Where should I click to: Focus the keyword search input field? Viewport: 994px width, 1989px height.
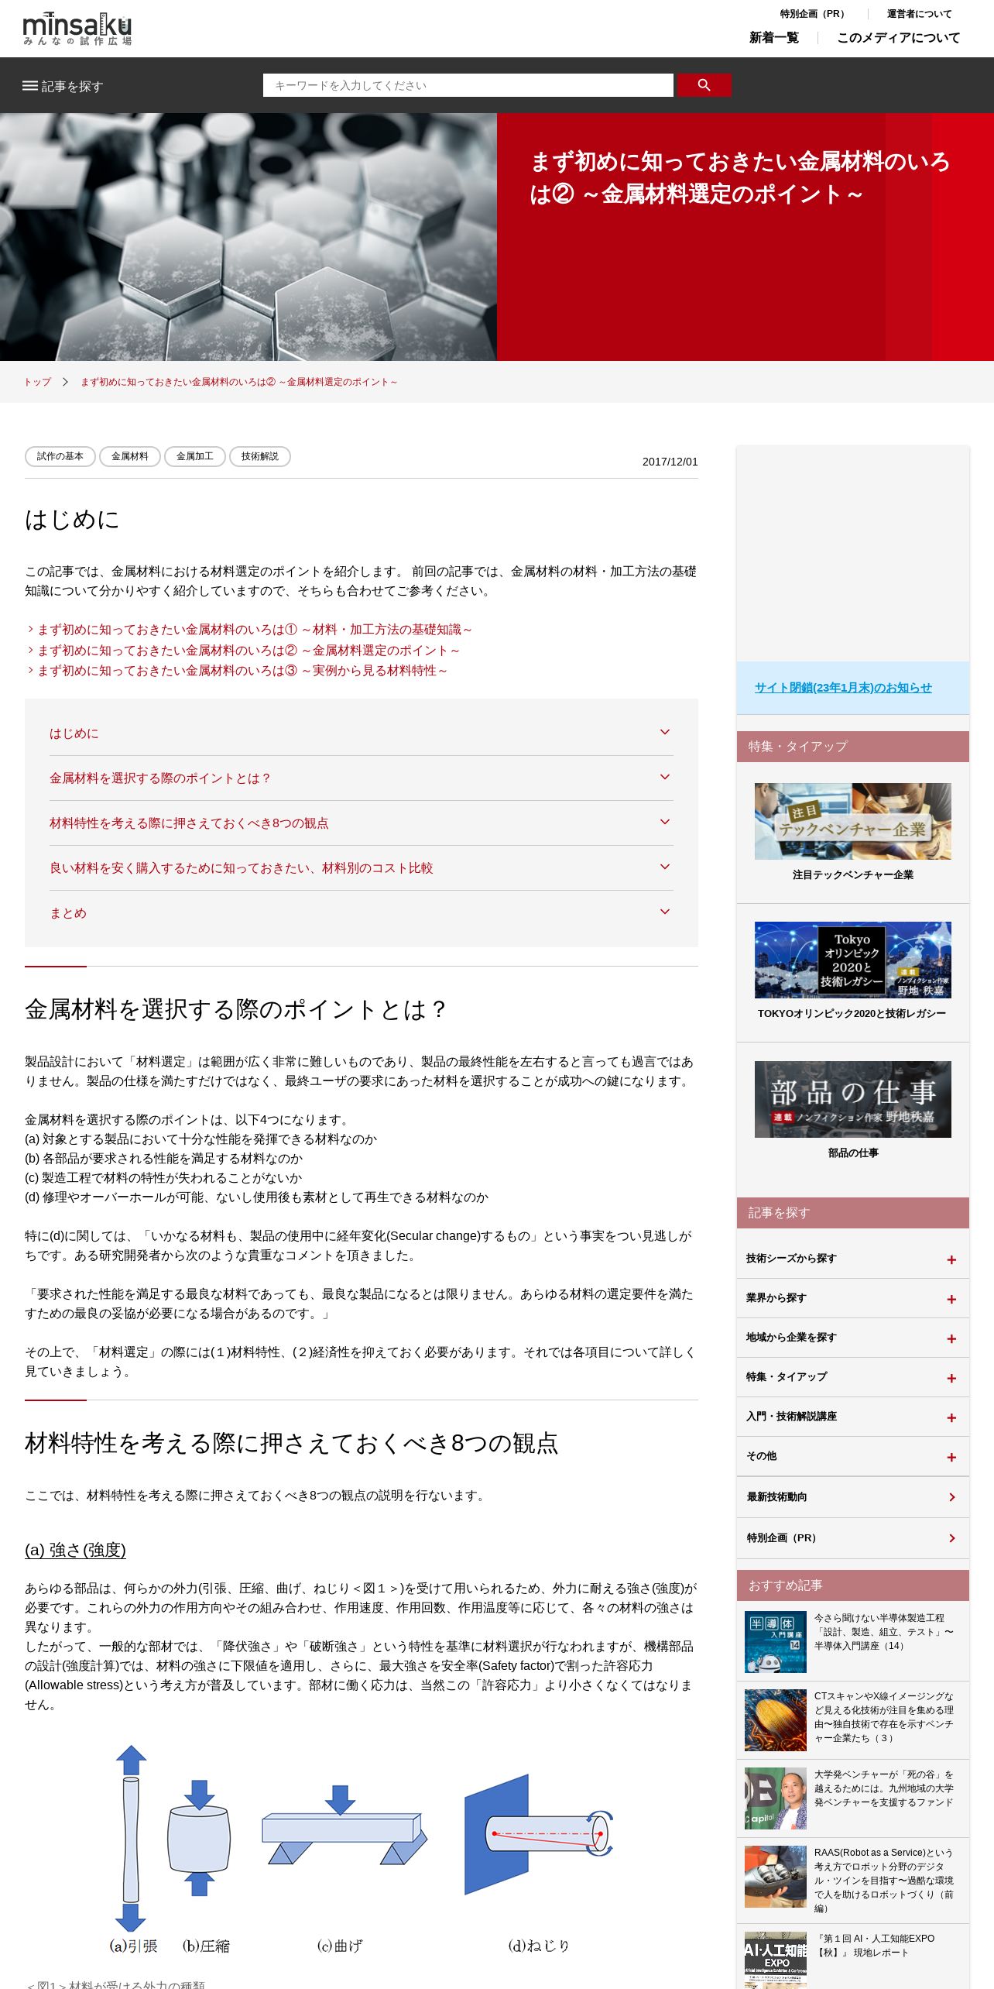point(468,85)
